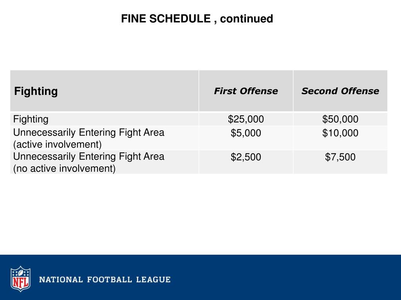Viewport: 401px width, 300px height.
Task: Click the blue footer banner background
Action: pyautogui.click(x=281, y=277)
